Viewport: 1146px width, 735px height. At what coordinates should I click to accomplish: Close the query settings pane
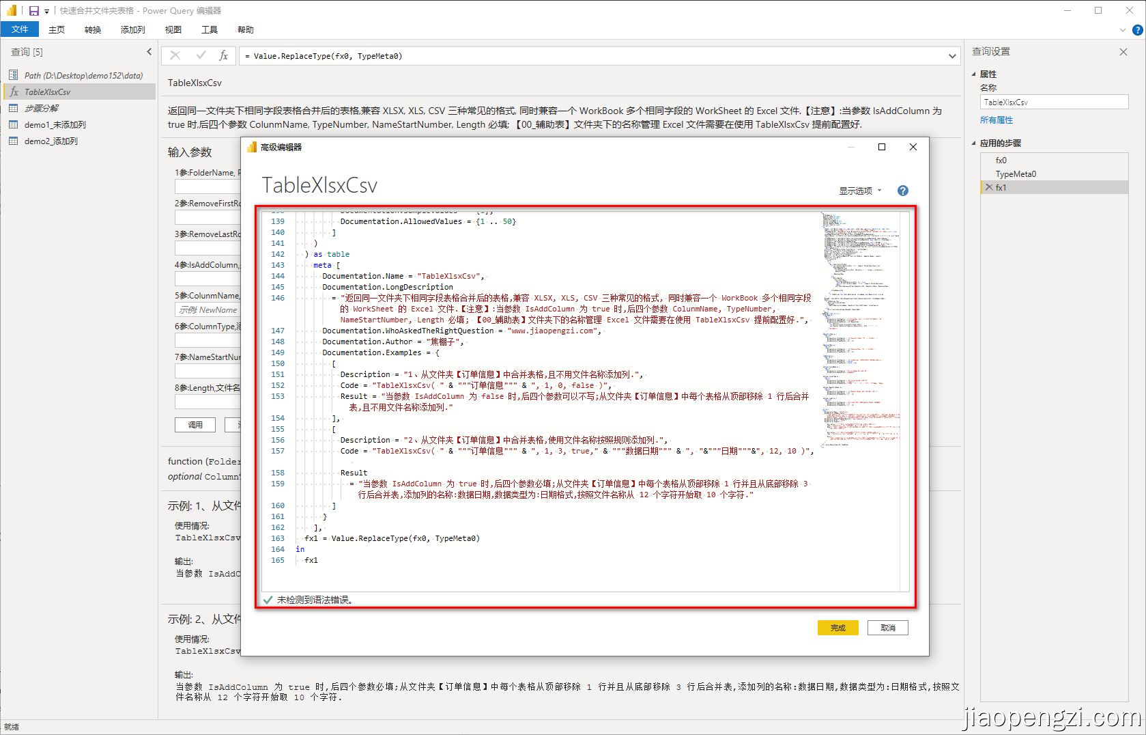[1123, 52]
